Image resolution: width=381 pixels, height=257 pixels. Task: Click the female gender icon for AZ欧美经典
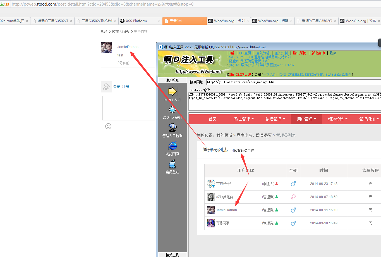click(293, 197)
